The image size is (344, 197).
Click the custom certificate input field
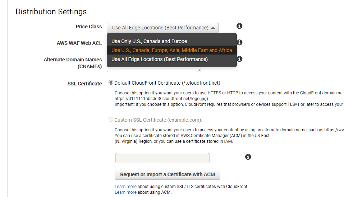coord(162,158)
